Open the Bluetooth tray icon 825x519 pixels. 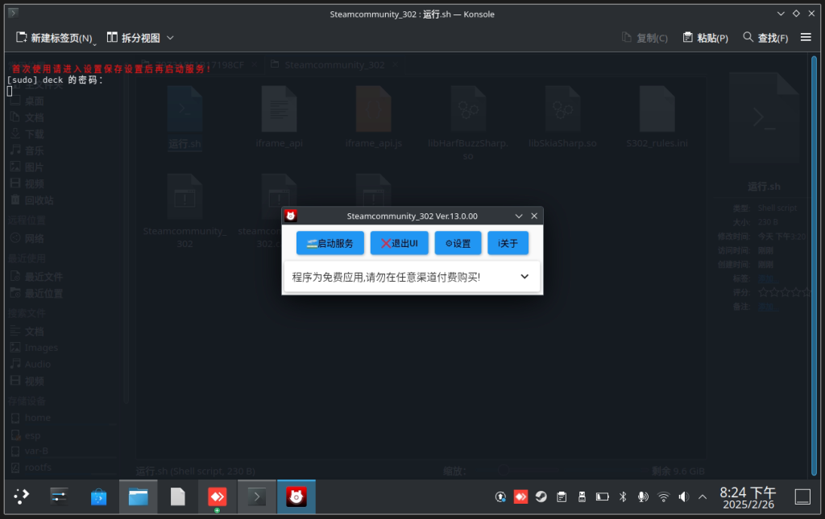point(623,496)
